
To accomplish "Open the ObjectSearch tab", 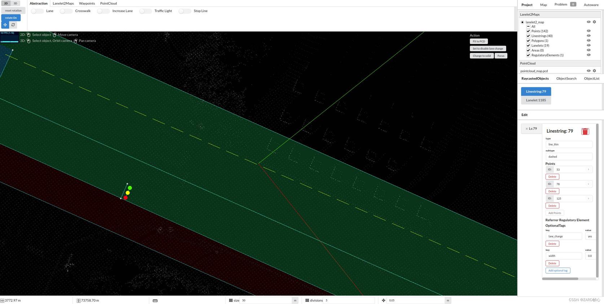I will pos(566,79).
